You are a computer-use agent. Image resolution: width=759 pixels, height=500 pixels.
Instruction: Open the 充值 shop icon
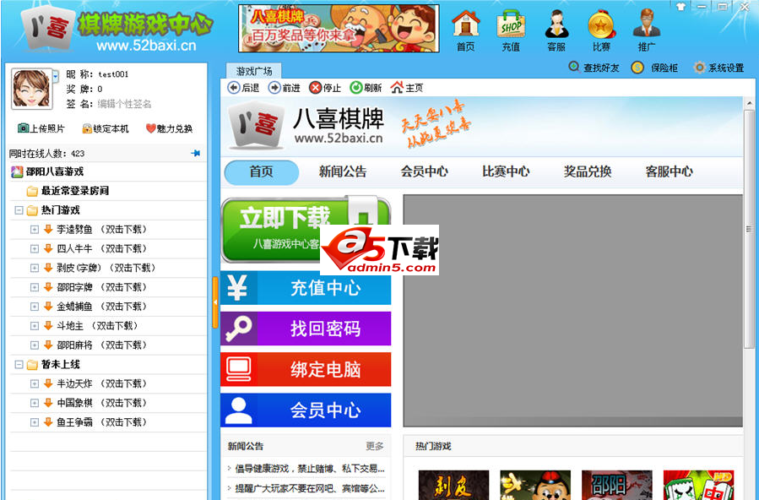click(x=511, y=30)
